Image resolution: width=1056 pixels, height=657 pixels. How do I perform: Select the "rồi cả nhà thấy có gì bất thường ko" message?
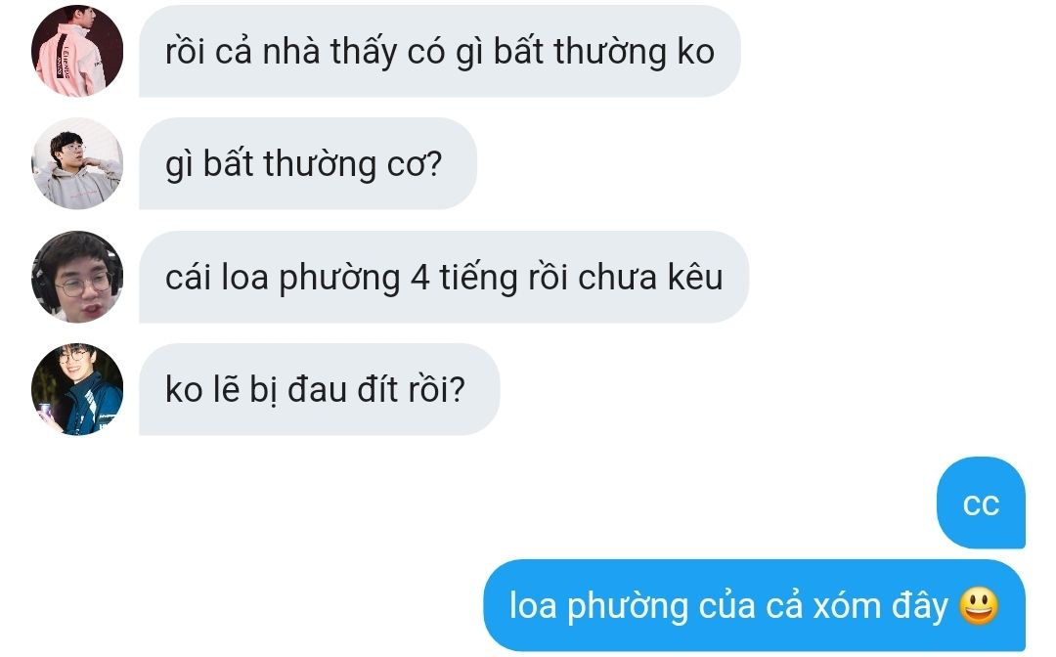[440, 51]
